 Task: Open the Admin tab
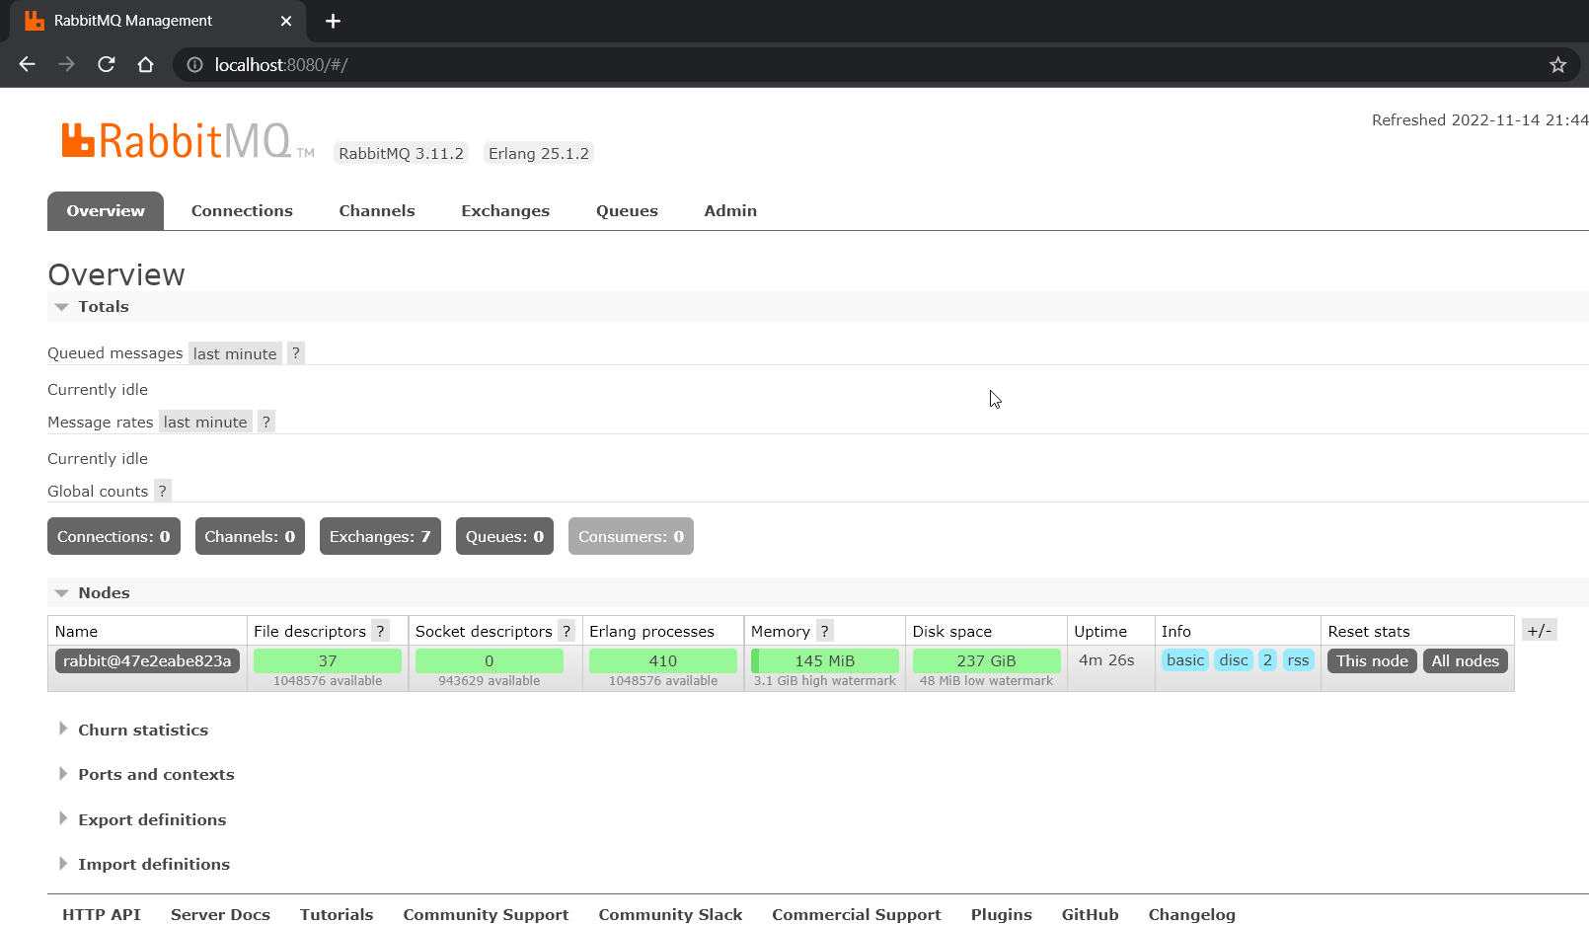click(730, 211)
